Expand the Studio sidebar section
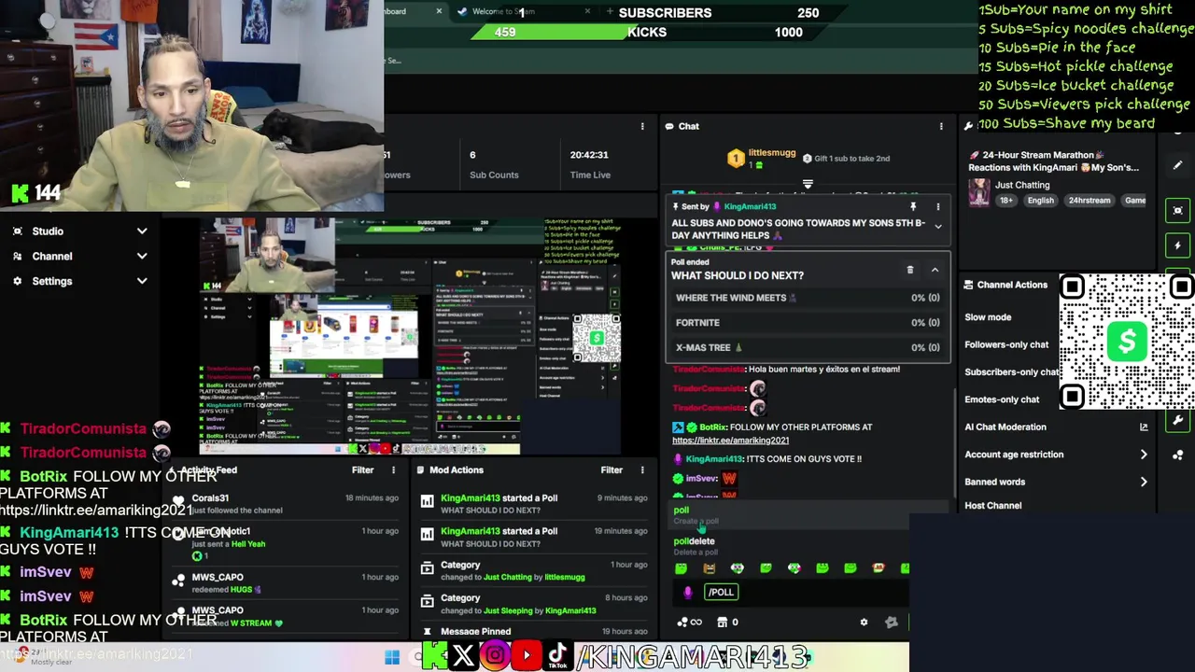The image size is (1195, 672). [x=79, y=231]
